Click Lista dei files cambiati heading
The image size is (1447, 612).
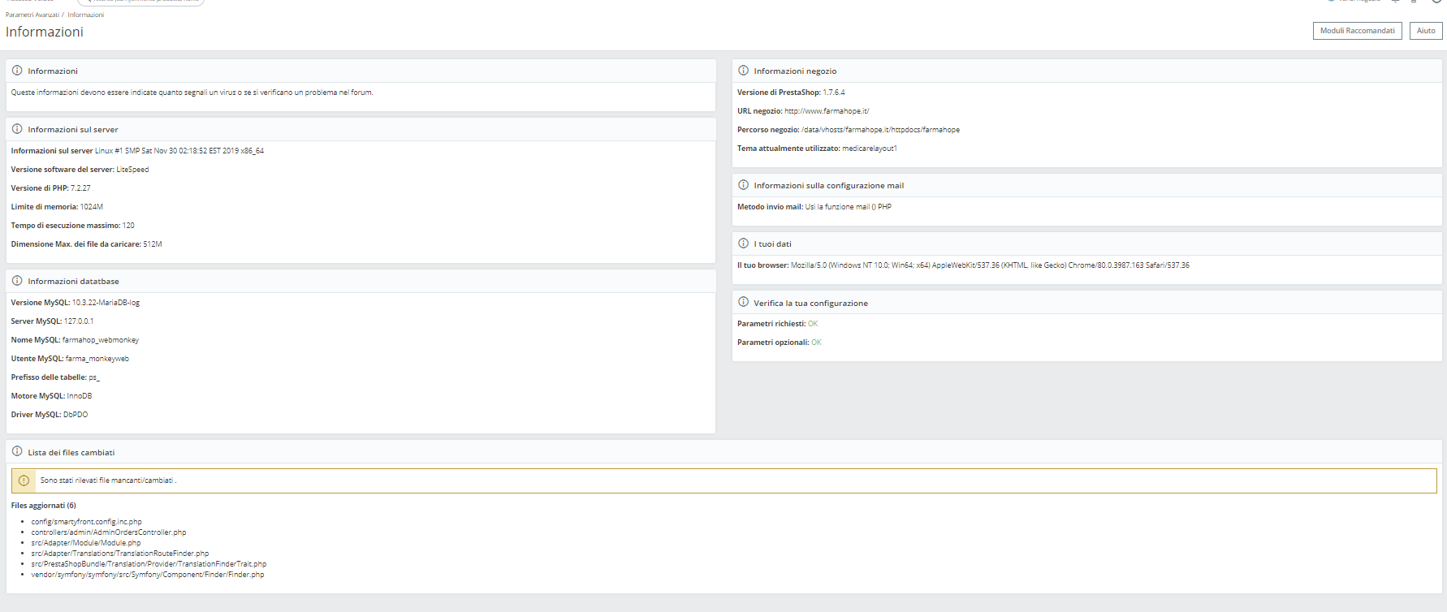click(71, 452)
